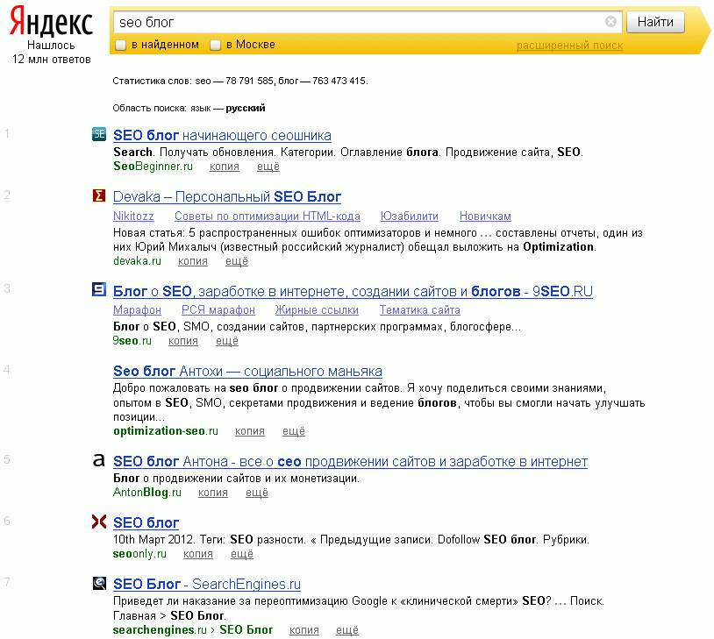Open the sixth result titled 'SEO блог'
Viewport: 714px width, 639px height.
(x=146, y=523)
